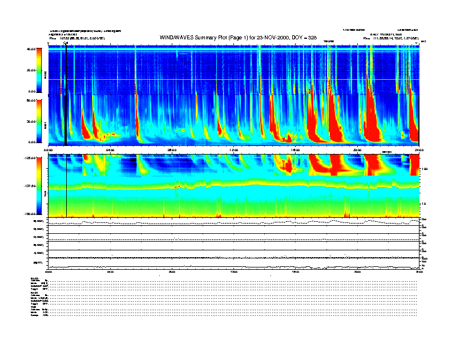Click the 24:00 tick under the RAD1 panel
Screen dimensions: 452x349
pyautogui.click(x=419, y=150)
